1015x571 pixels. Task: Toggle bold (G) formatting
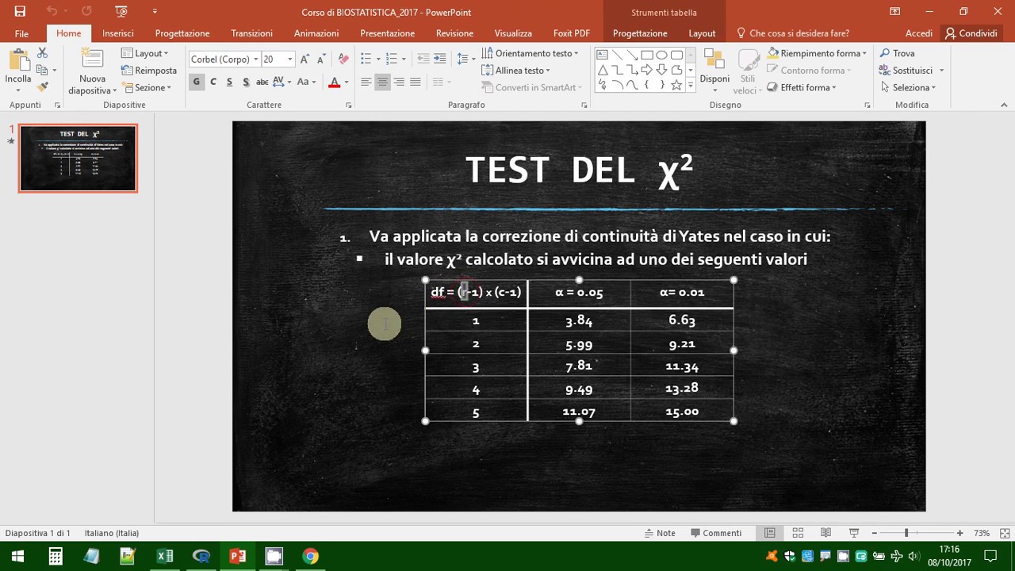[197, 82]
